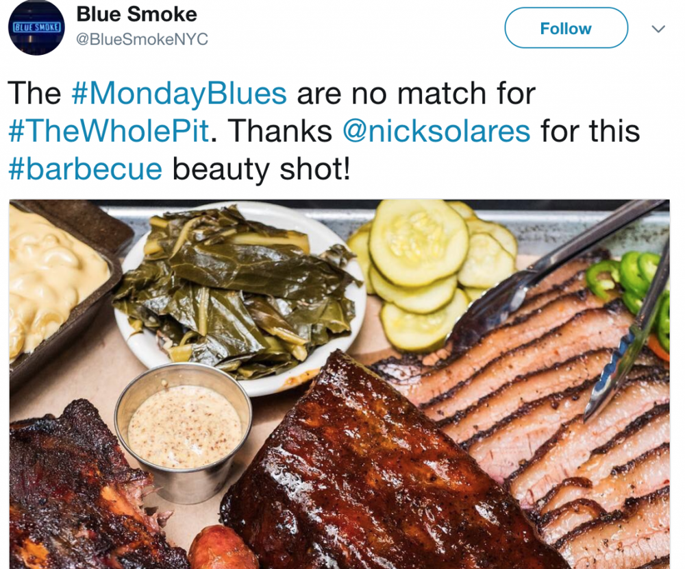Click the mustard sauce cup in photo

[x=183, y=431]
